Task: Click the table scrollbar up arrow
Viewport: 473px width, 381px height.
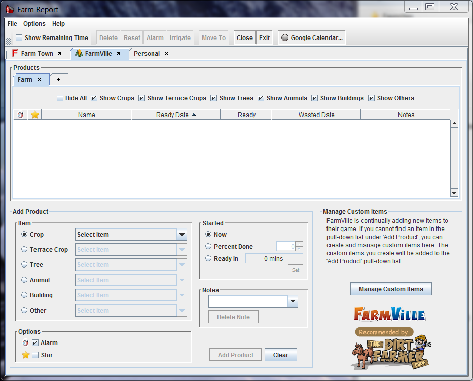Action: pyautogui.click(x=454, y=124)
